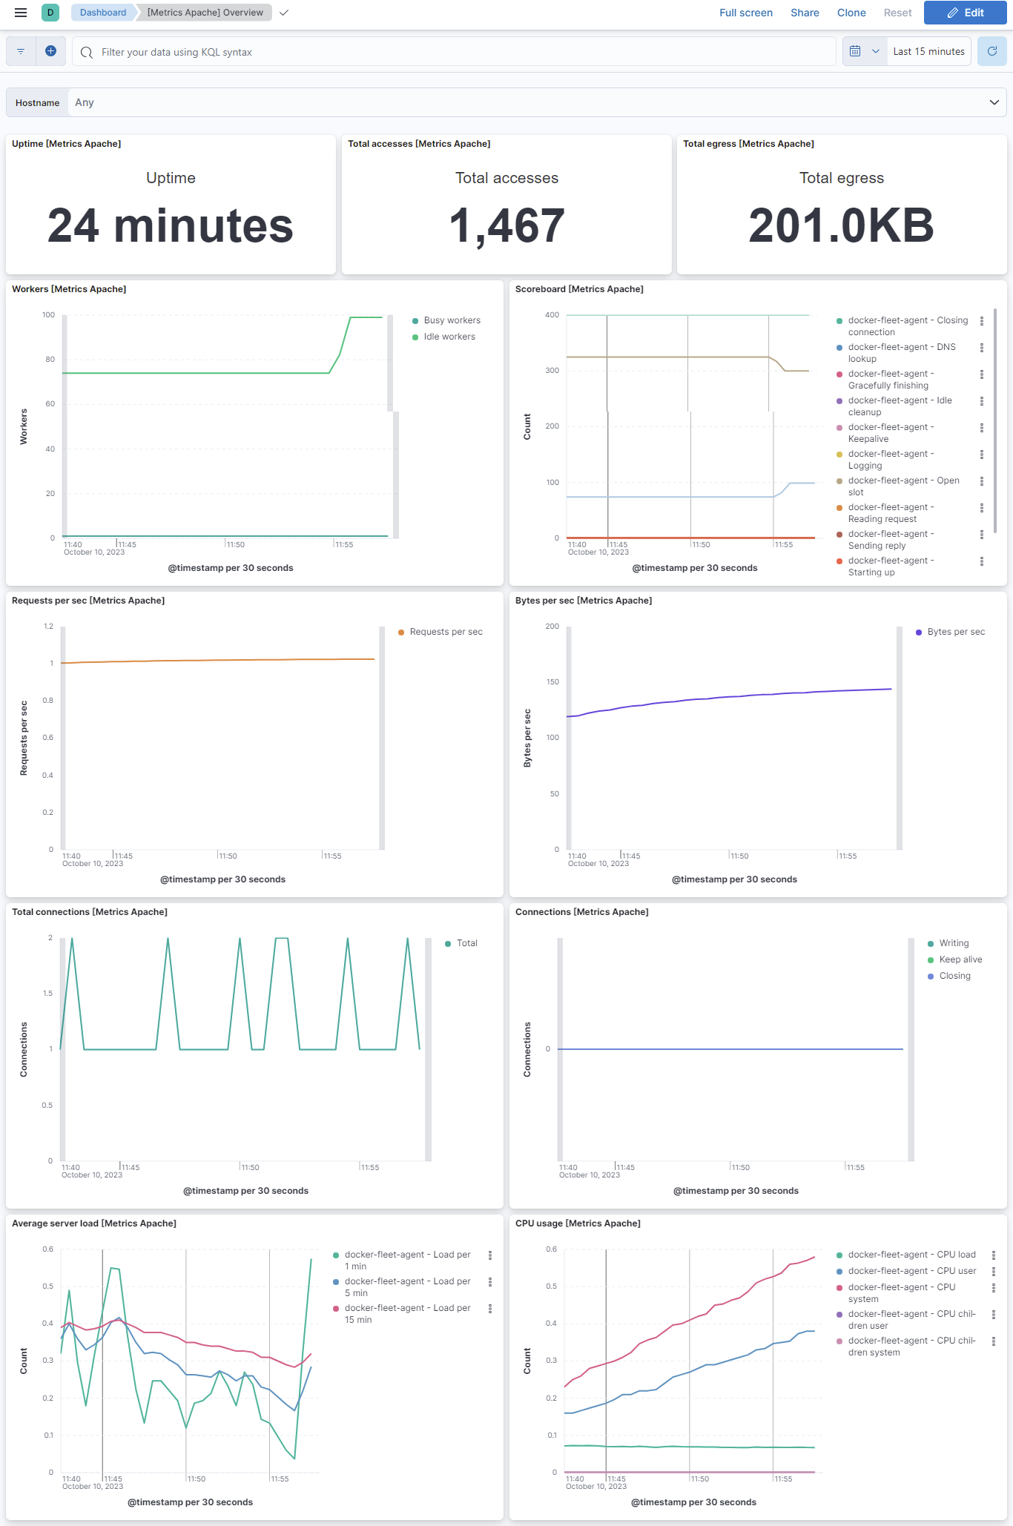Open options for CPU load legend item
Image resolution: width=1013 pixels, height=1526 pixels.
994,1255
